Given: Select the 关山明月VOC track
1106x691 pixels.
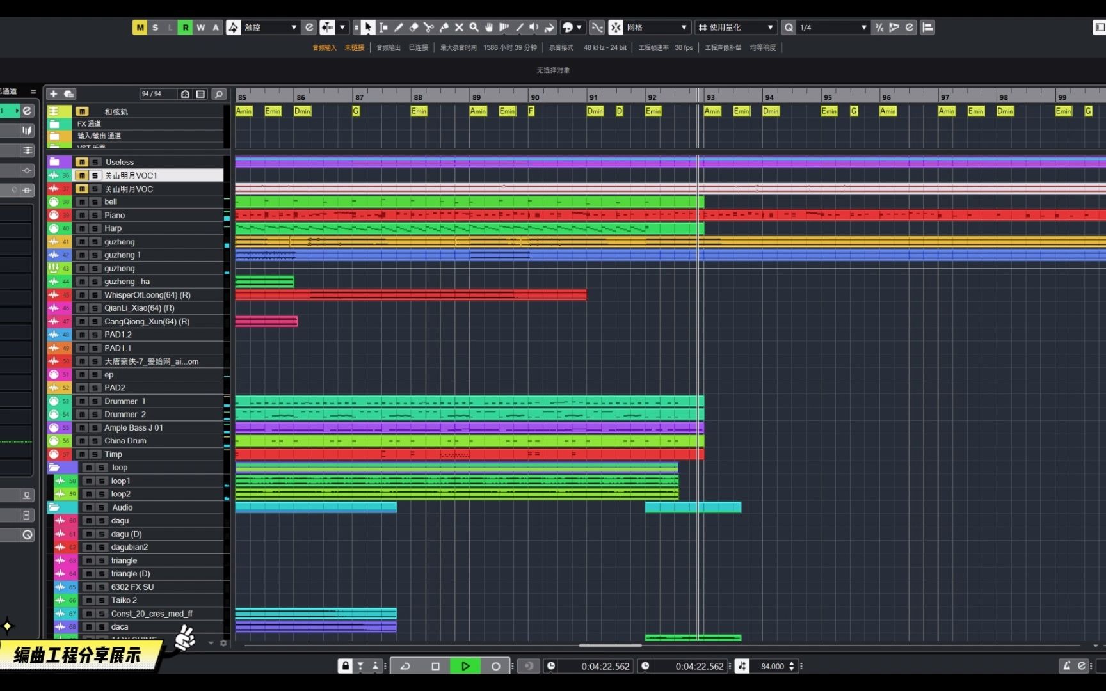Looking at the screenshot, I should tap(136, 189).
